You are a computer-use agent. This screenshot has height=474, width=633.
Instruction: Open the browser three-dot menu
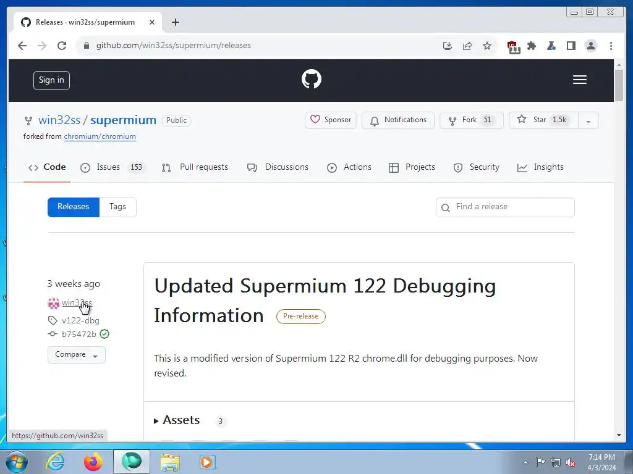611,46
